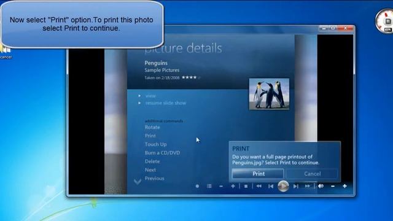Close the Media Center window

[x=345, y=28]
